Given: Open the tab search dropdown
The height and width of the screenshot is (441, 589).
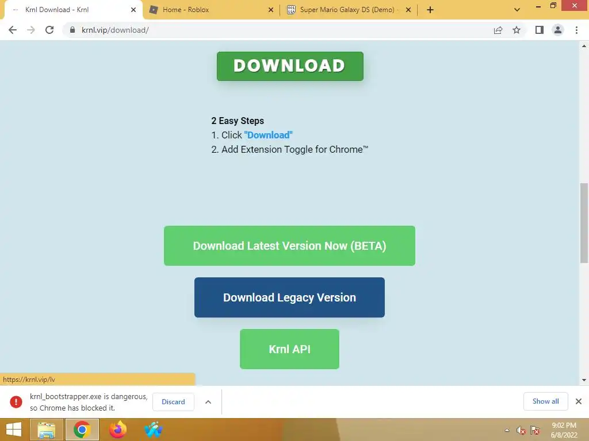Looking at the screenshot, I should 517,10.
